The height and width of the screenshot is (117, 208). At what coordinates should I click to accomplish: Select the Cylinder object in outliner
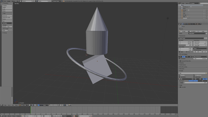184,15
